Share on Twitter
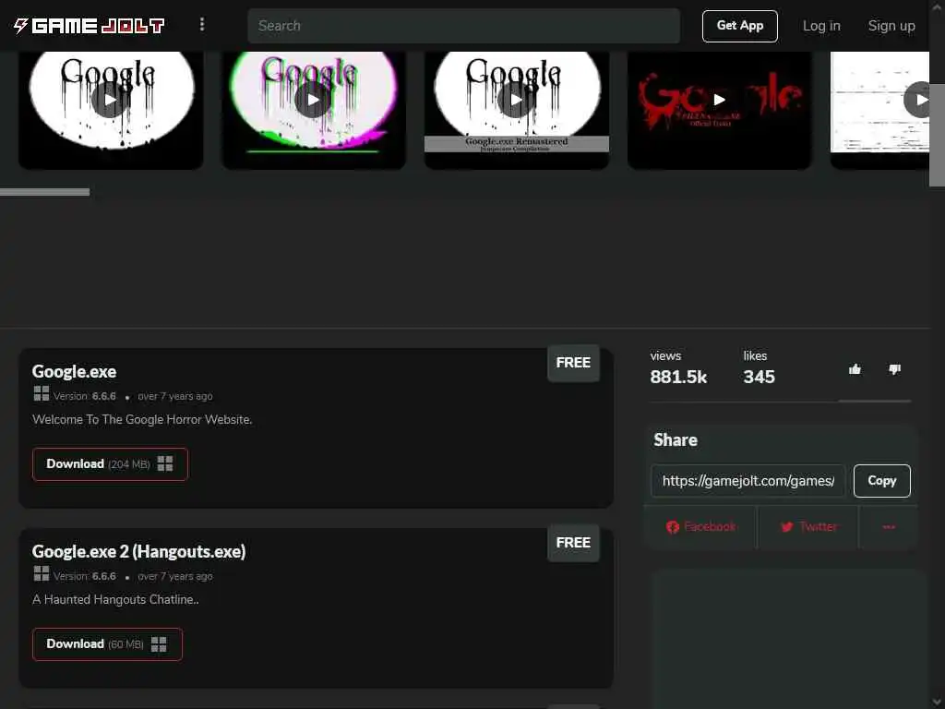 coord(808,527)
